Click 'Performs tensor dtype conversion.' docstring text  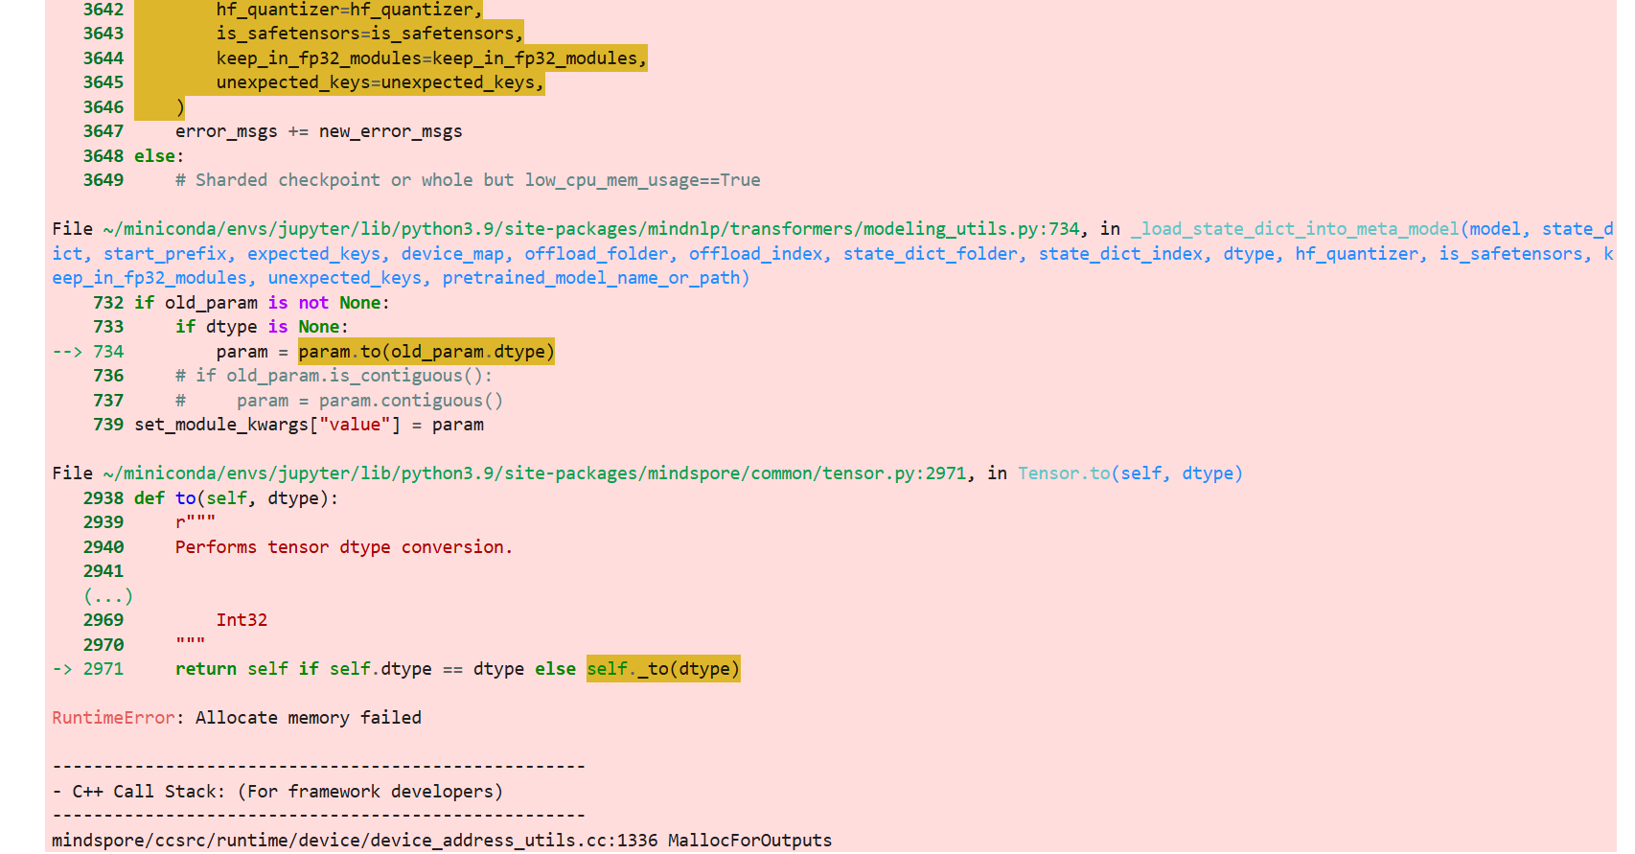point(343,547)
